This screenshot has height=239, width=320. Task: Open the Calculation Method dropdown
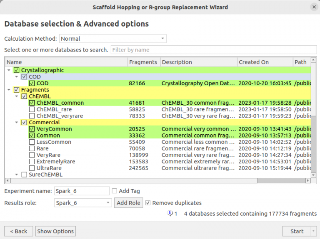[x=112, y=39]
